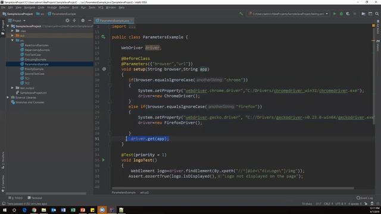
Task: Click ParametersExample breadcrumb in navigation bar
Action: (62, 14)
